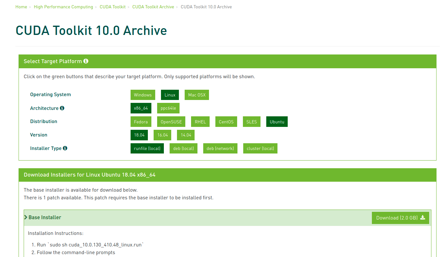This screenshot has height=257, width=441.
Task: Open the CUDA Toolkit Archive breadcrumb
Action: pos(153,7)
